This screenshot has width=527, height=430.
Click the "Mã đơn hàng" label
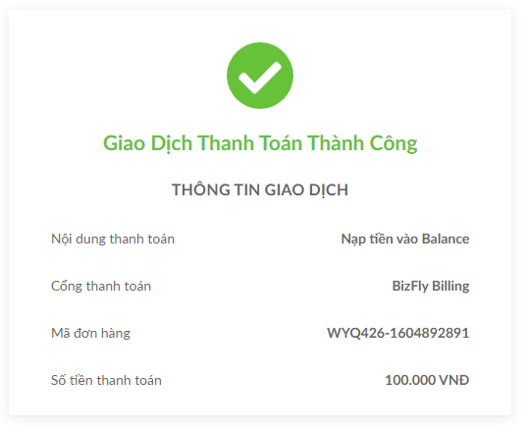90,333
